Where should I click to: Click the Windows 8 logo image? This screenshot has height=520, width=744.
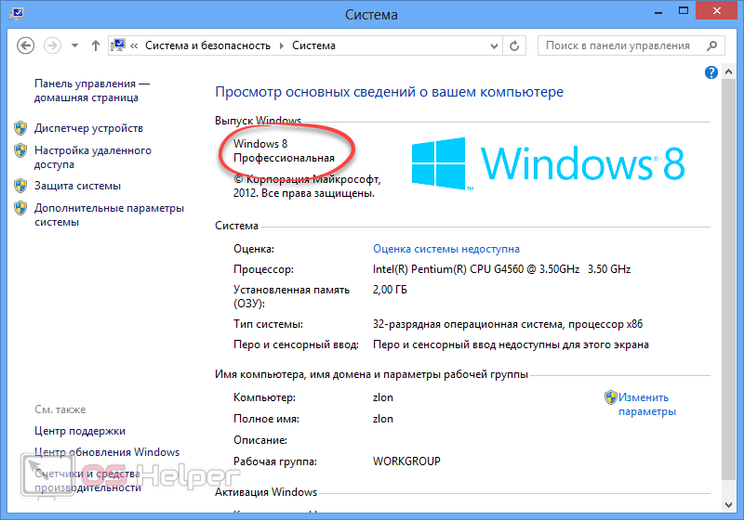coord(548,163)
